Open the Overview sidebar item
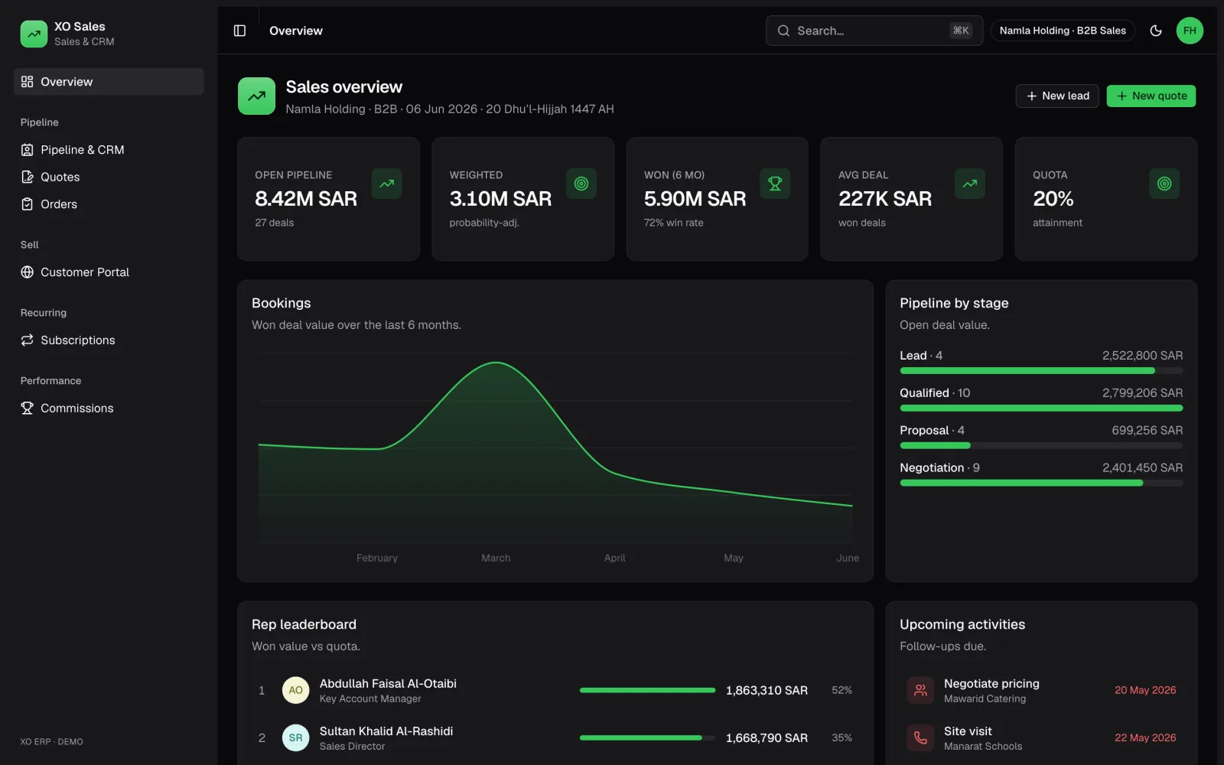The height and width of the screenshot is (765, 1224). click(109, 82)
